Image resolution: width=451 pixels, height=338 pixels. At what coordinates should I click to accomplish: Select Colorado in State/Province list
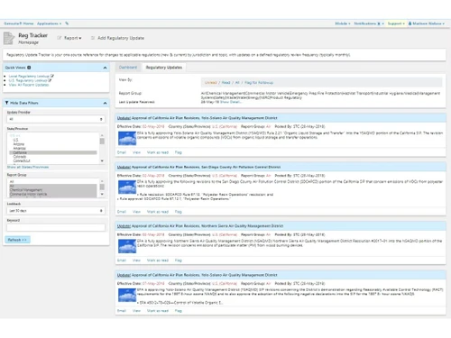pos(53,157)
